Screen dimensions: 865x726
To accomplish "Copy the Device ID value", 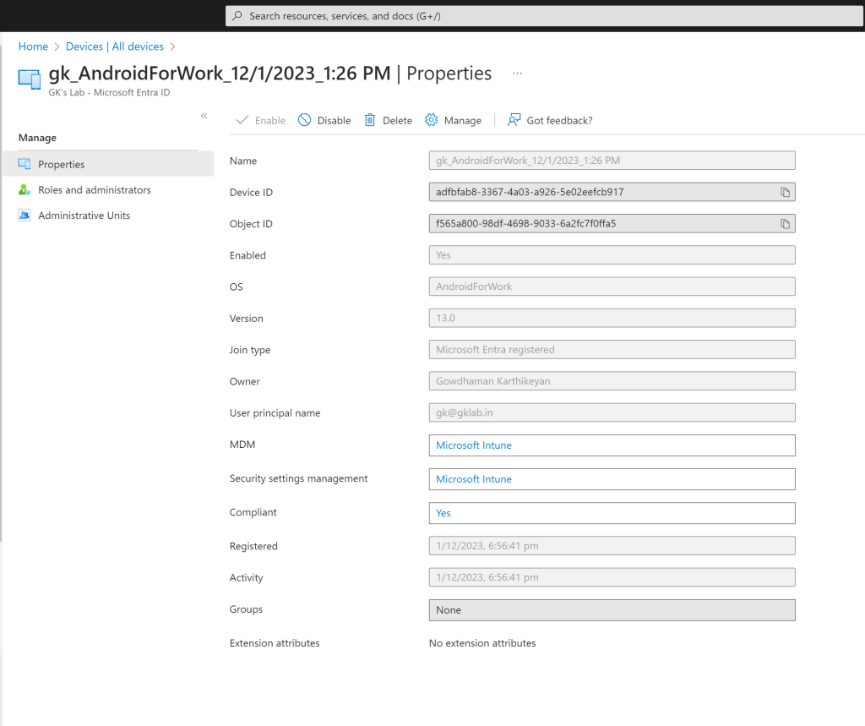I will [x=785, y=192].
